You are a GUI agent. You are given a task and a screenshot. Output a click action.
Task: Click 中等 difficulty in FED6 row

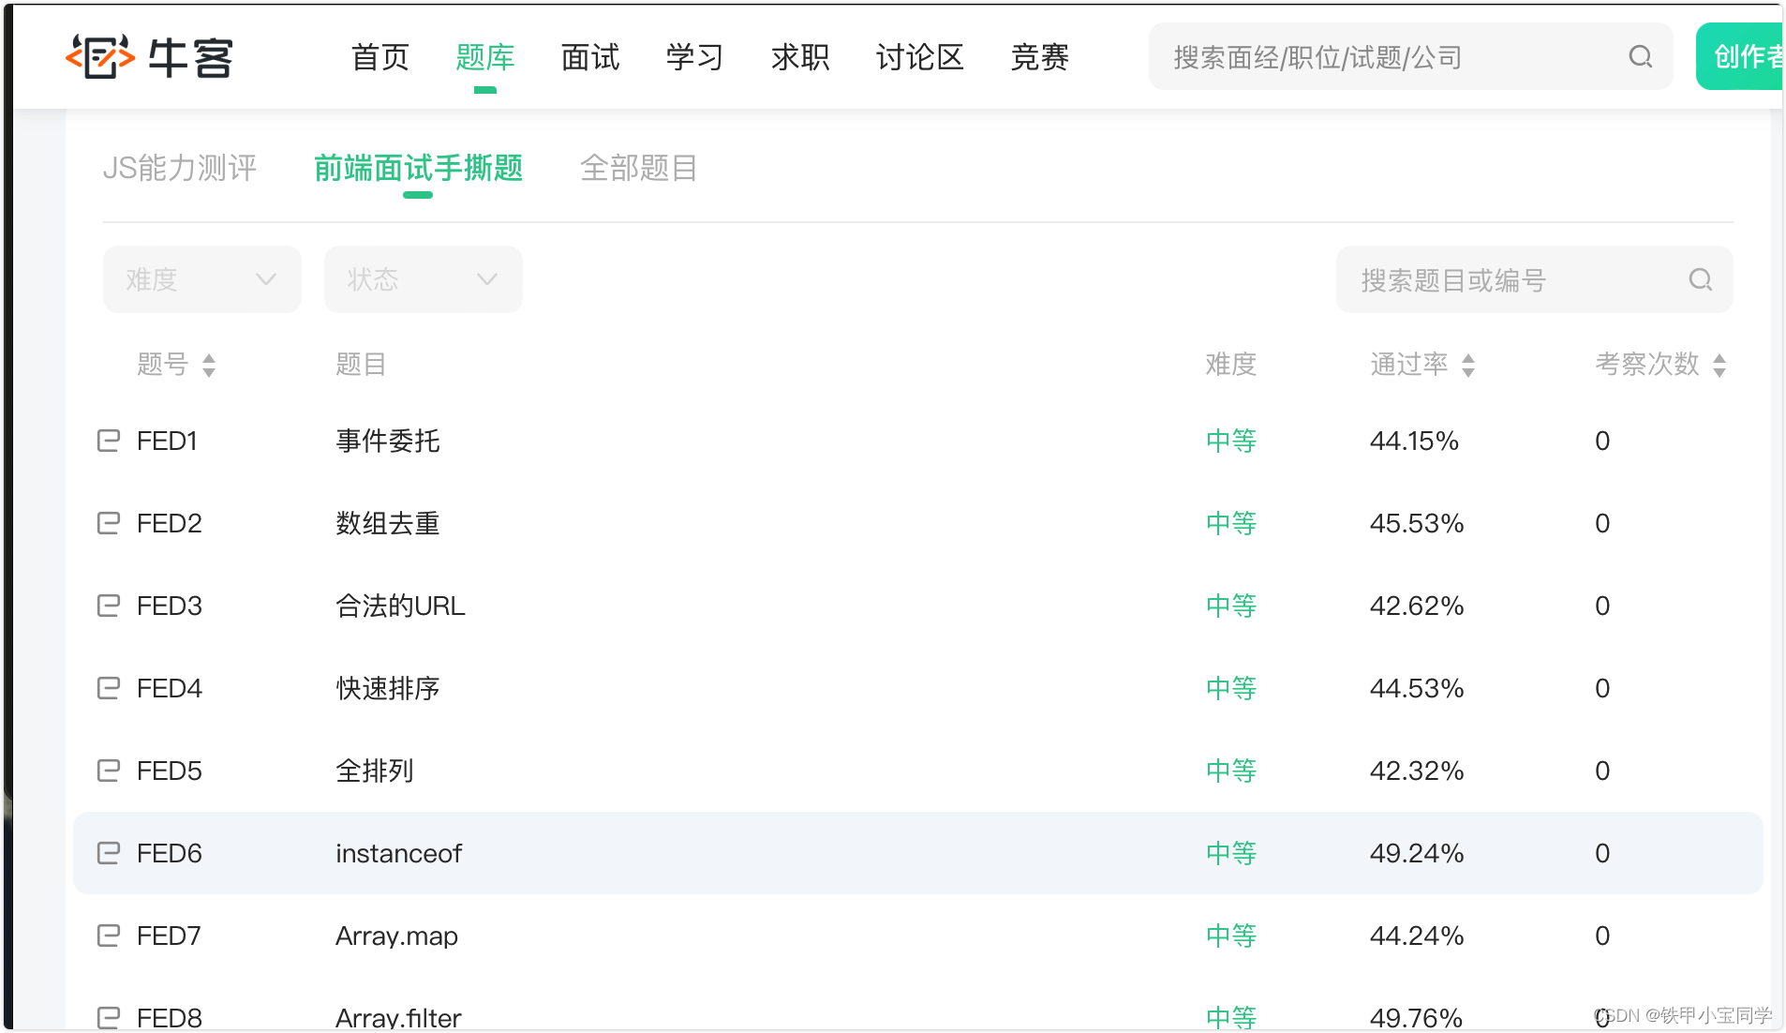tap(1231, 853)
